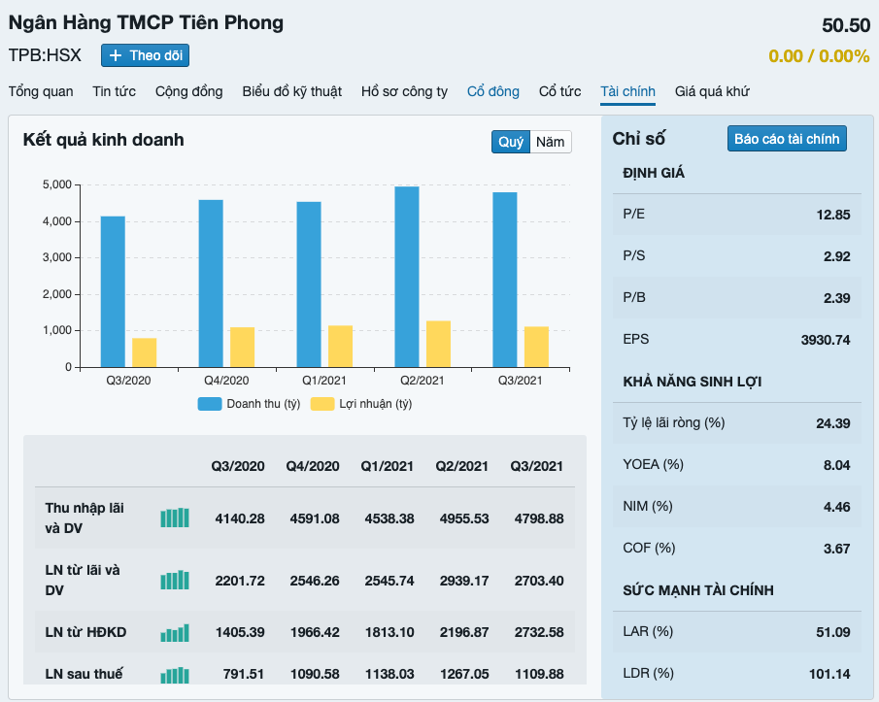Click the plus icon inside the Theo dõi button
879x702 pixels.
click(116, 55)
